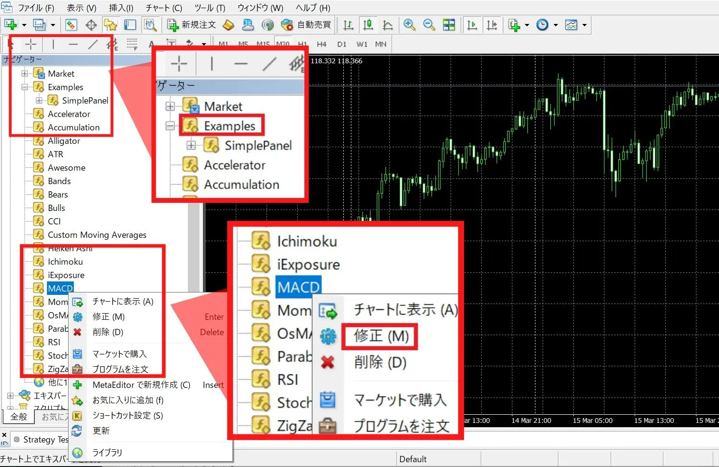Toggle 自動売買 automated trading on
This screenshot has height=467, width=719.
pyautogui.click(x=307, y=24)
